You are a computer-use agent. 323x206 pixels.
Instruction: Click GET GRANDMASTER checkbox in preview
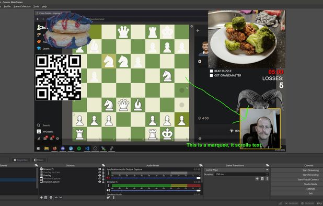(211, 75)
